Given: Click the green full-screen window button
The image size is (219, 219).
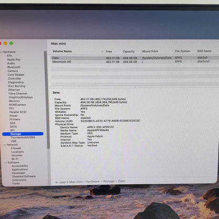Looking at the screenshot, I should 11,43.
